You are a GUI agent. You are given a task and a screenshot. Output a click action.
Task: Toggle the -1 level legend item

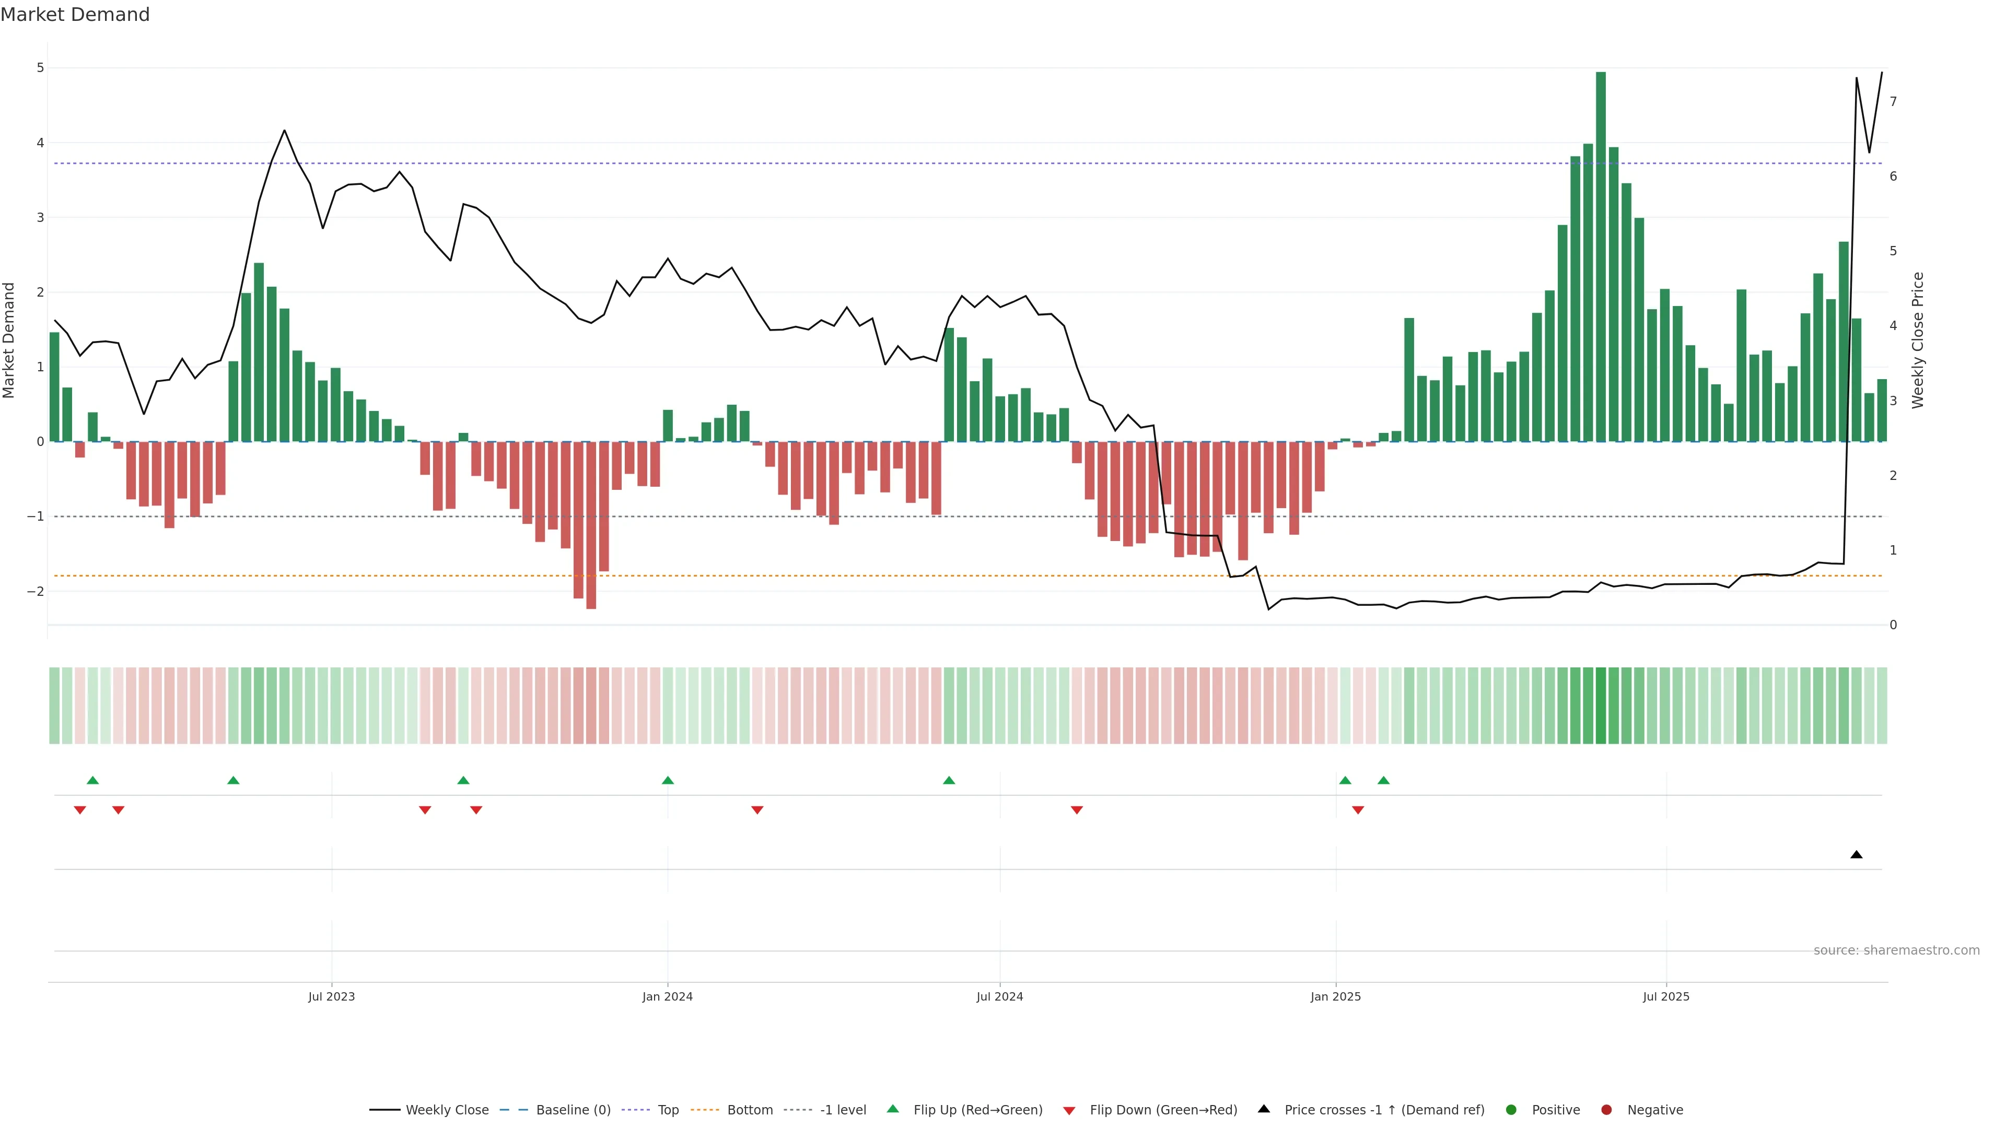pyautogui.click(x=843, y=1109)
